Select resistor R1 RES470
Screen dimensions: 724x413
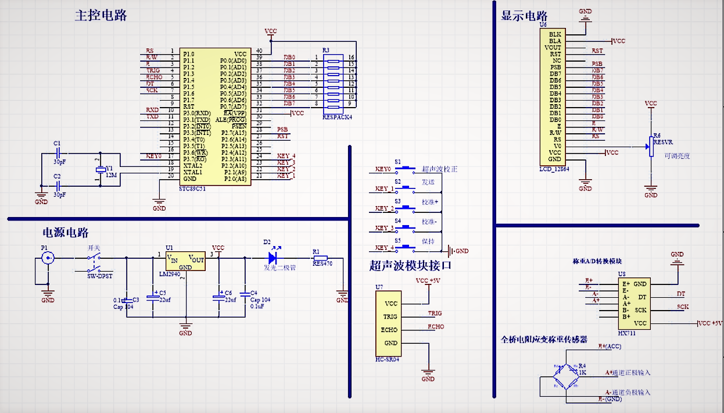(320, 258)
